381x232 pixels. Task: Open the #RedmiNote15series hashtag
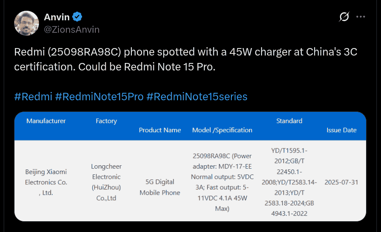coord(197,97)
